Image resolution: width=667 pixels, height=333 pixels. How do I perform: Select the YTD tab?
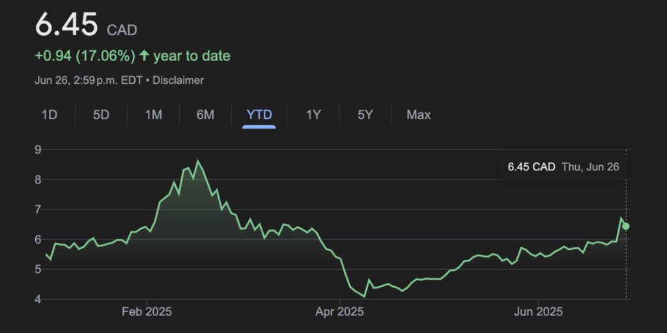click(259, 115)
